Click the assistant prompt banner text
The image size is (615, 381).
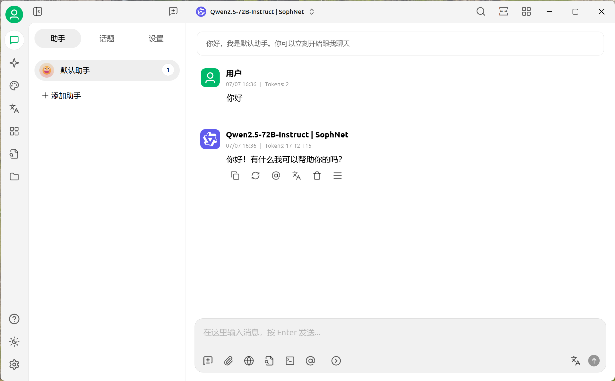(x=278, y=44)
